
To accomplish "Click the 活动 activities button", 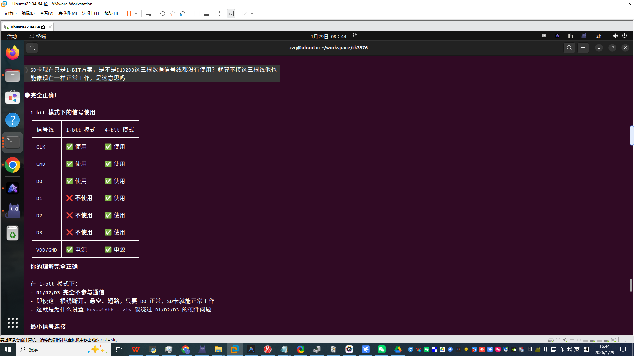I will pyautogui.click(x=12, y=36).
